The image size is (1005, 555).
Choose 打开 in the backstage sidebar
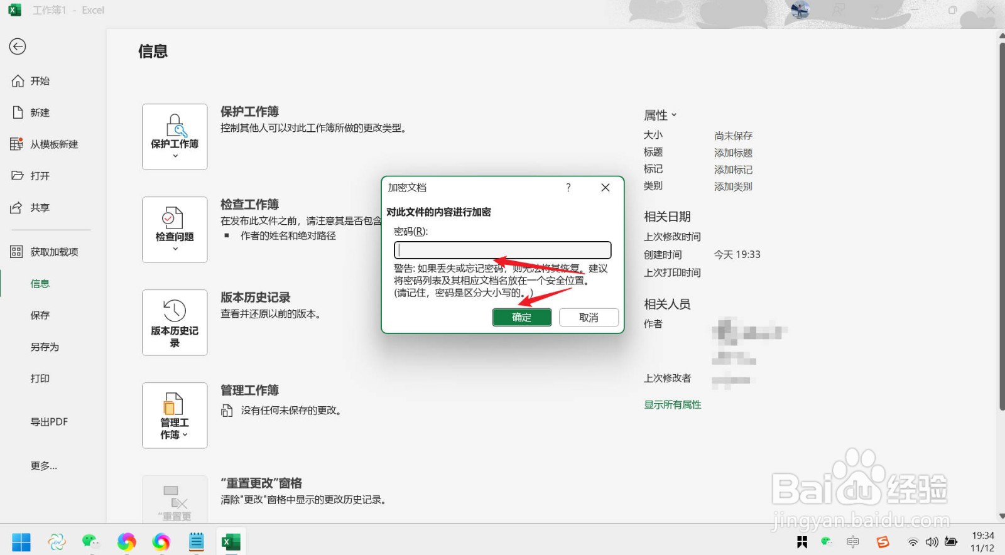point(40,176)
